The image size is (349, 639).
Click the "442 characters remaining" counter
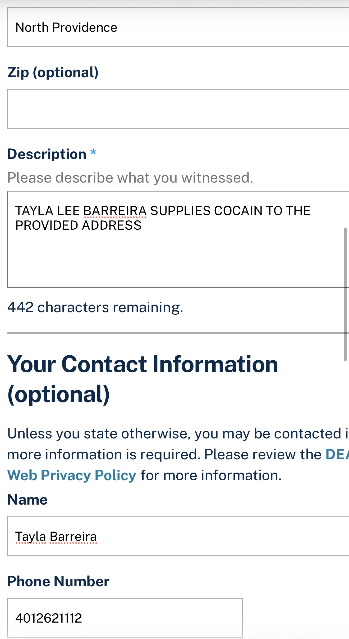[95, 307]
